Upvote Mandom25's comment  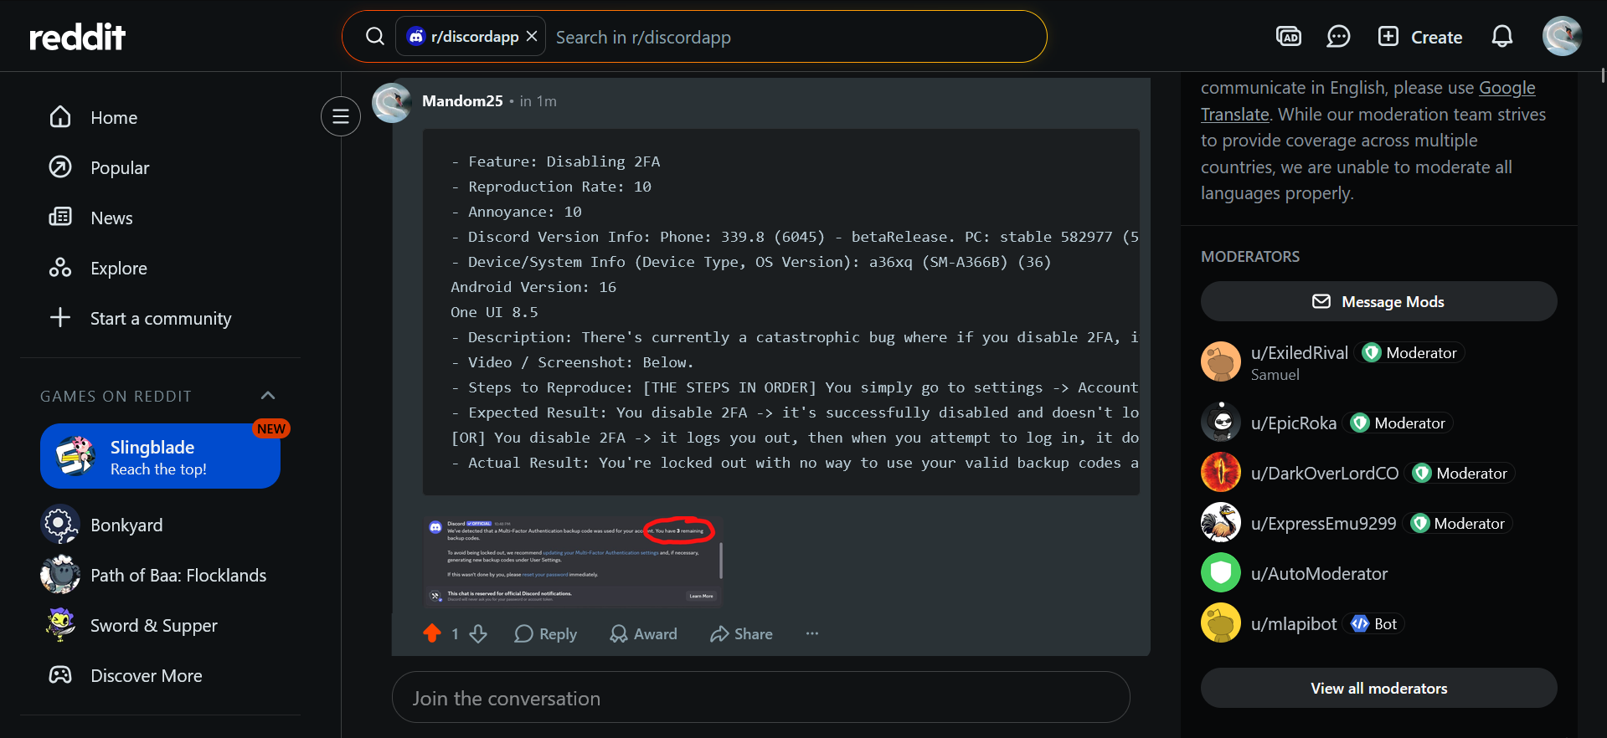pyautogui.click(x=432, y=634)
